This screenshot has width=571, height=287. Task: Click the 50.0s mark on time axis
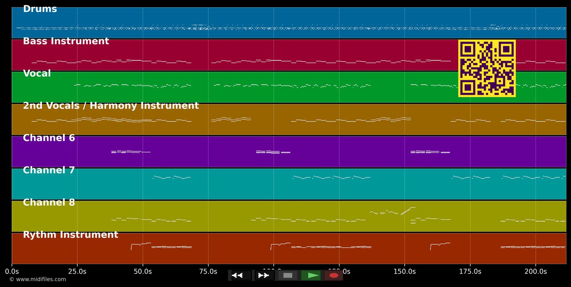[x=143, y=271]
